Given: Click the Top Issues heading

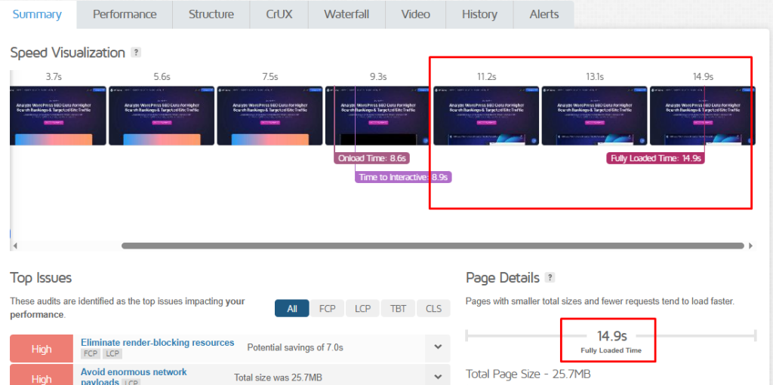Looking at the screenshot, I should point(41,278).
